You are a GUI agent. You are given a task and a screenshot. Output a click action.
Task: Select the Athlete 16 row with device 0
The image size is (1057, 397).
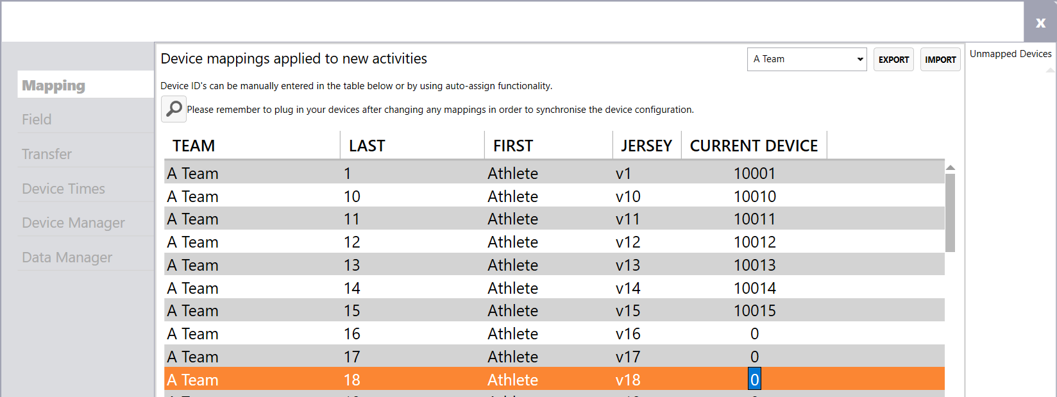pos(449,334)
